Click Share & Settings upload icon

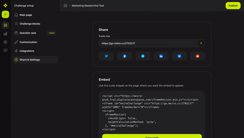click(x=16, y=60)
